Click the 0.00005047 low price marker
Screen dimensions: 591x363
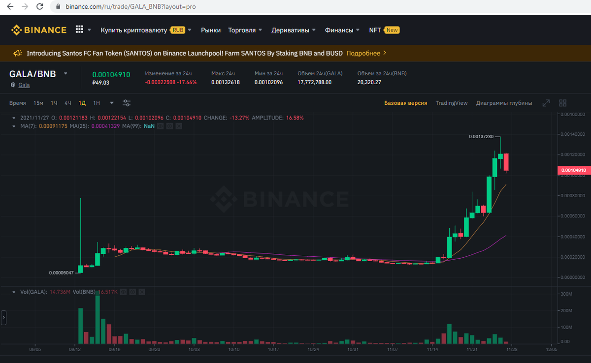(x=61, y=272)
